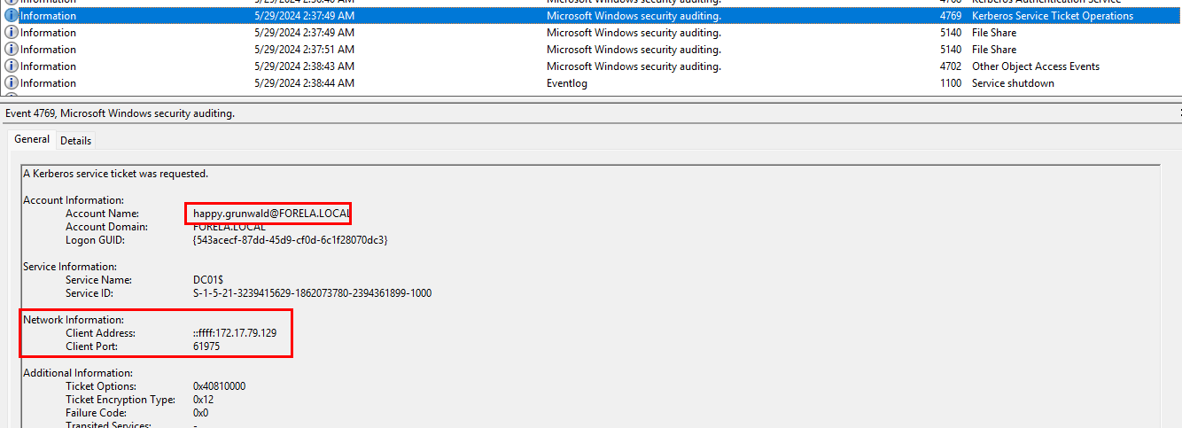The height and width of the screenshot is (428, 1182).
Task: Click info icon of 2:37:51 AM File Share row
Action: tap(12, 50)
